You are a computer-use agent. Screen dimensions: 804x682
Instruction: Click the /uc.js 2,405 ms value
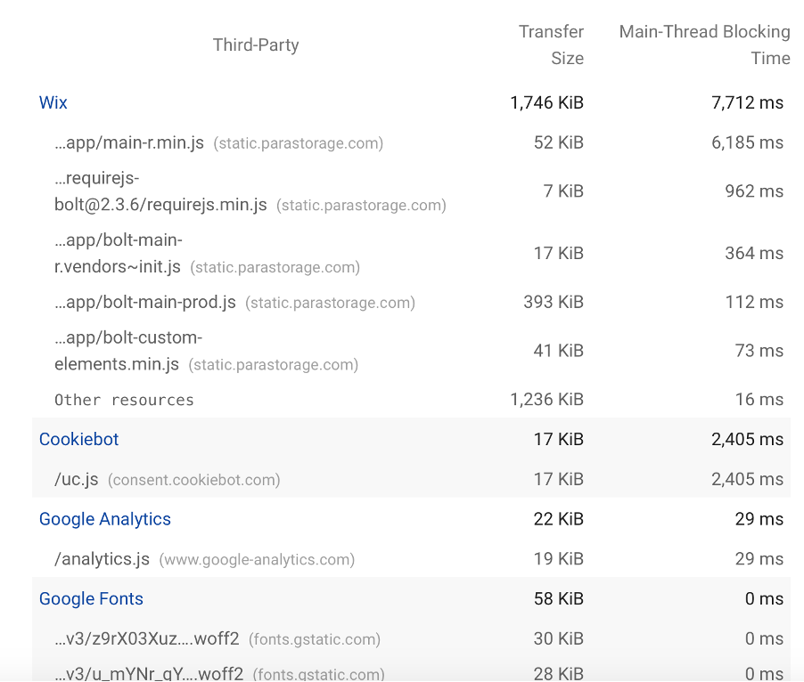click(747, 479)
